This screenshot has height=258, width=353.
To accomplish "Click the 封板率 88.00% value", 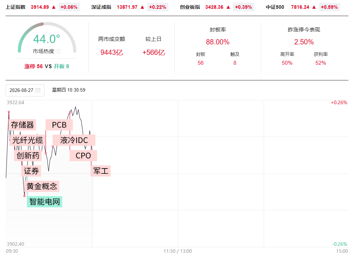I will coord(218,42).
